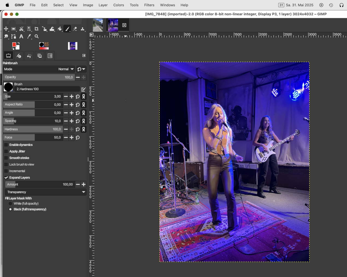Select the Text tool
This screenshot has height=277, width=347.
point(21,36)
